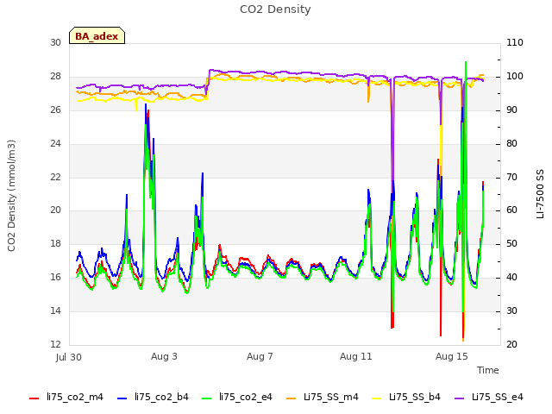Image resolution: width=552 pixels, height=414 pixels.
Task: Click the purple Li75_SS_e4 legend swatch
Action: (460, 398)
